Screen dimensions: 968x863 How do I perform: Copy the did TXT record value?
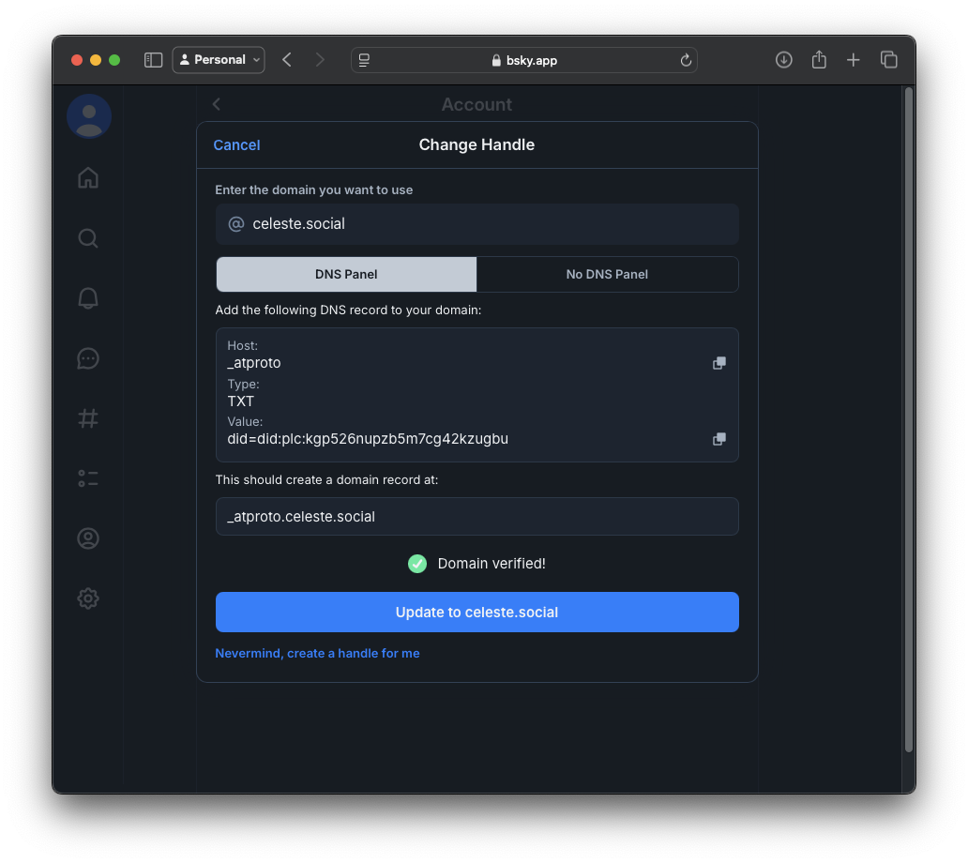719,439
